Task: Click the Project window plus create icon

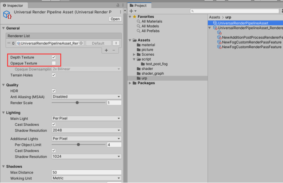Action: (131, 11)
